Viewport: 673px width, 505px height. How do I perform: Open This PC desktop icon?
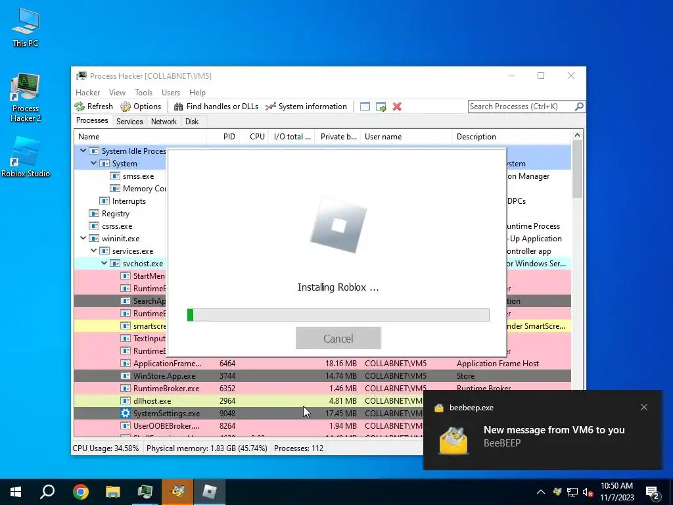pos(26,27)
